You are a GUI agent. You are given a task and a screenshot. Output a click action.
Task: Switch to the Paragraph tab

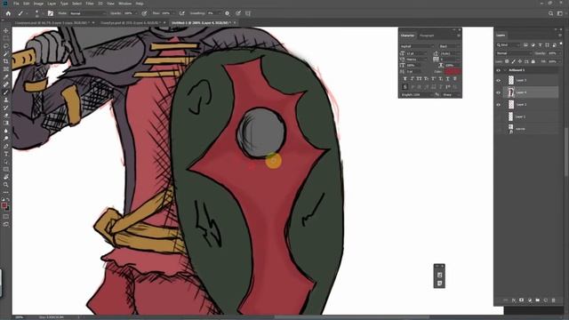427,36
